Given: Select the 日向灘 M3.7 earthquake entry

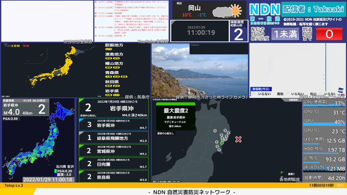Looking at the screenshot, I should tap(114, 163).
